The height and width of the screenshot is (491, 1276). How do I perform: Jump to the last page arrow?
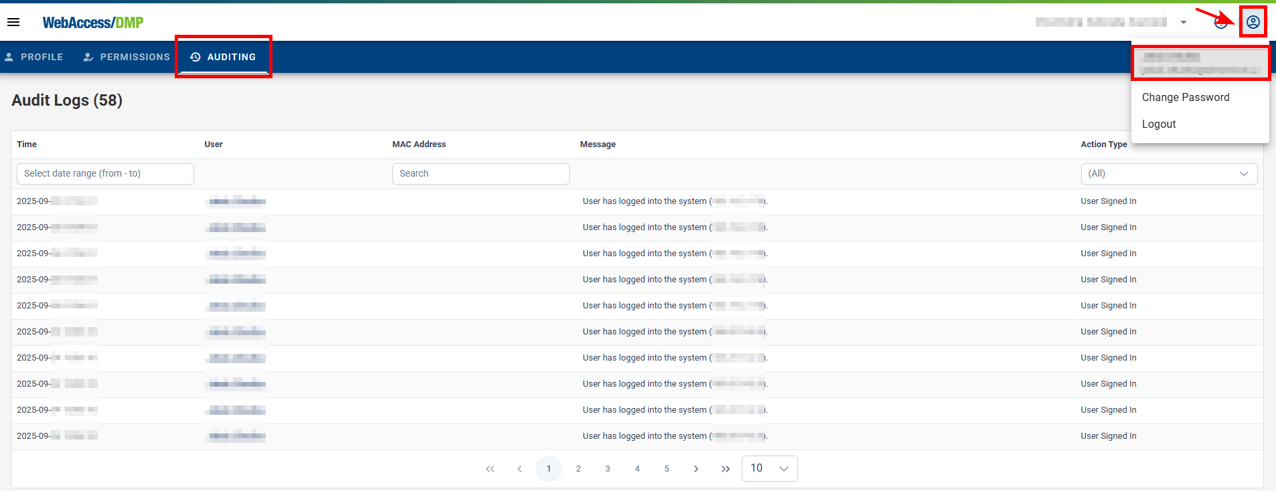tap(726, 469)
